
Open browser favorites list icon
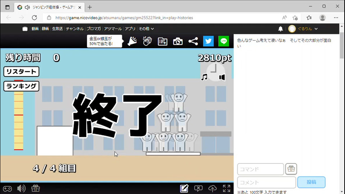click(309, 18)
